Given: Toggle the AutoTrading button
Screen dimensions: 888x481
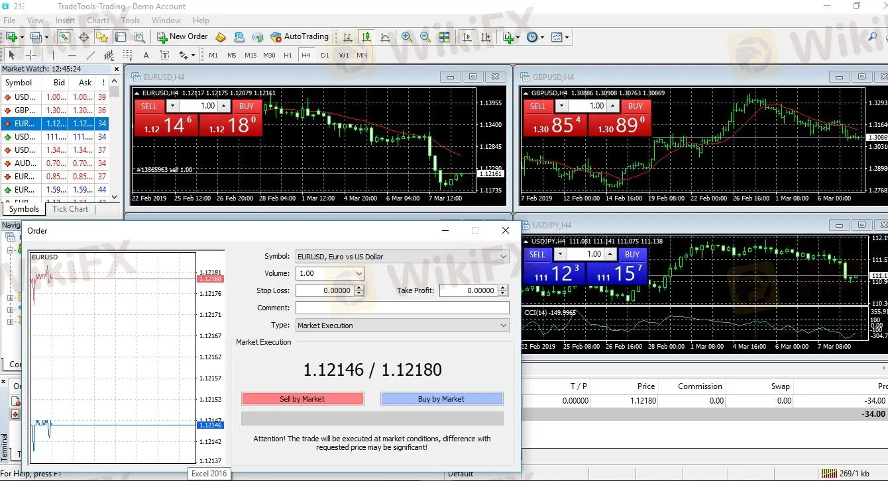Looking at the screenshot, I should 300,37.
